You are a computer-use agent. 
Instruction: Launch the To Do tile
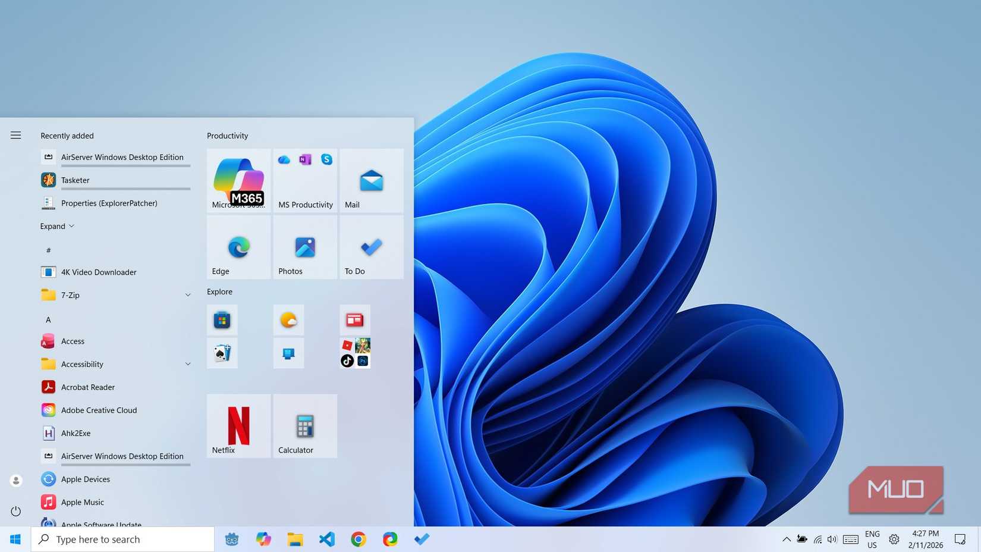pyautogui.click(x=371, y=247)
